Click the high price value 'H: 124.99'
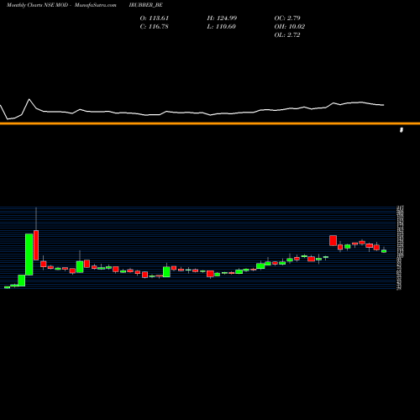The height and width of the screenshot is (420, 420). [222, 18]
